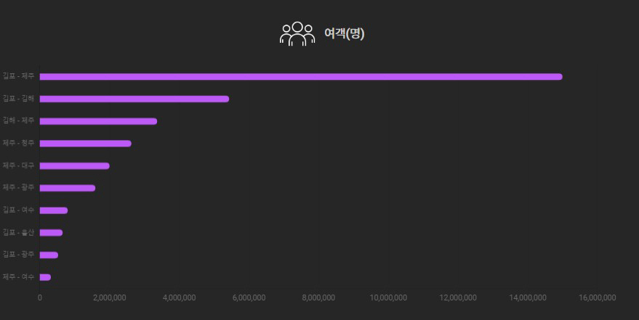Viewport: 639px width, 320px height.
Task: Select the 김포 - 여수 bar
Action: coord(53,210)
